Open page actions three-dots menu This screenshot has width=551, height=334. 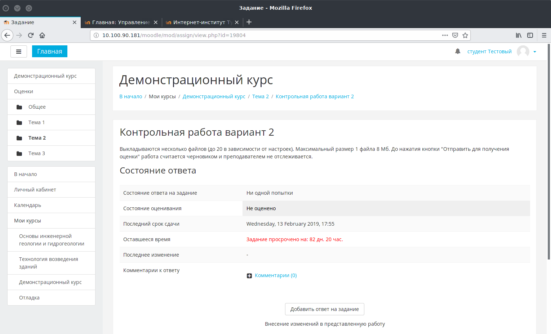[x=445, y=35]
